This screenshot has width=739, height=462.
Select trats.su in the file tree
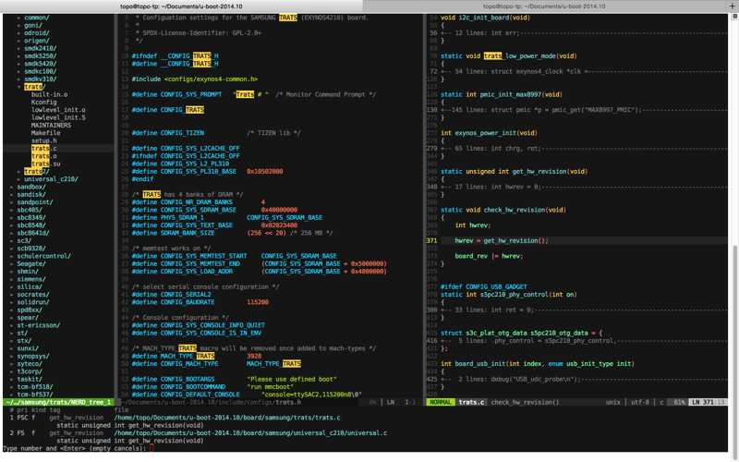pos(45,164)
